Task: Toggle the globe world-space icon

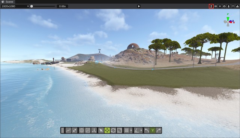Action: [82, 131]
